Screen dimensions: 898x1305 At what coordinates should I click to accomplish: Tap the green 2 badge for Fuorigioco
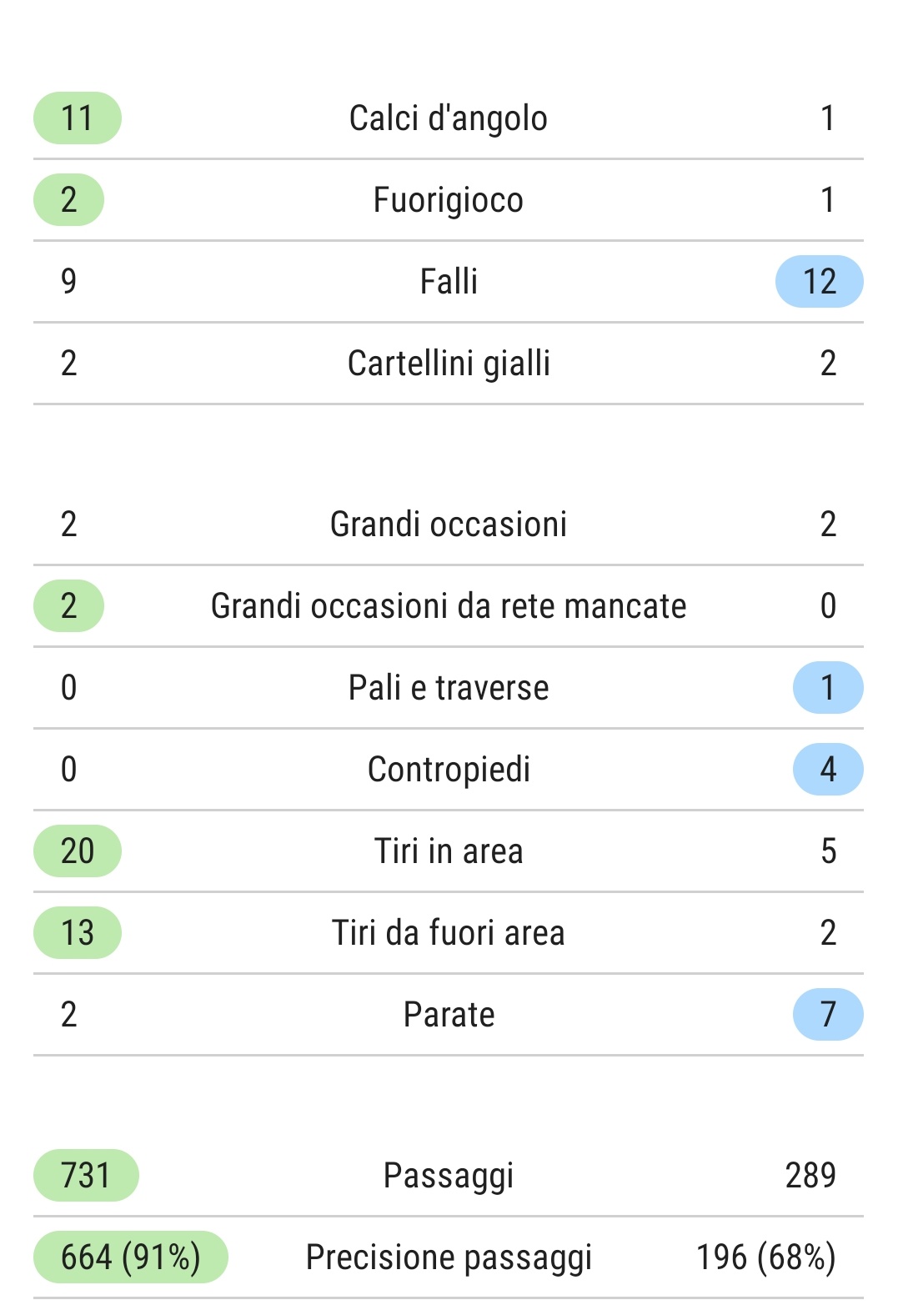click(68, 199)
